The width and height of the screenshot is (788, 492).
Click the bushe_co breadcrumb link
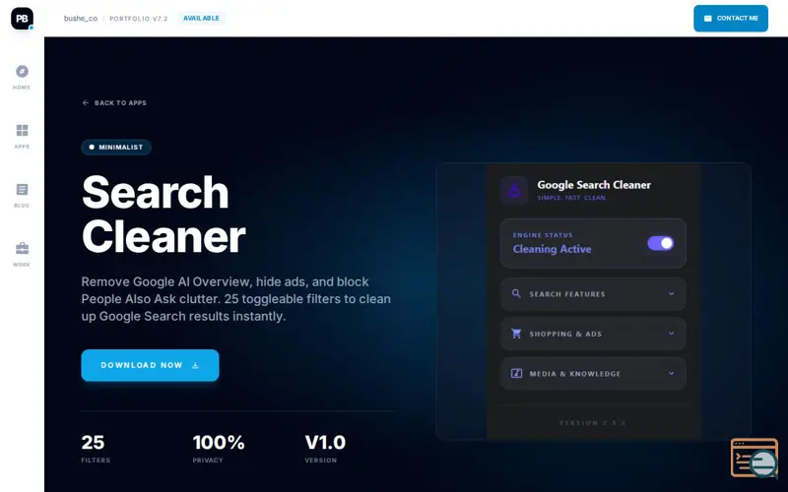coord(81,19)
